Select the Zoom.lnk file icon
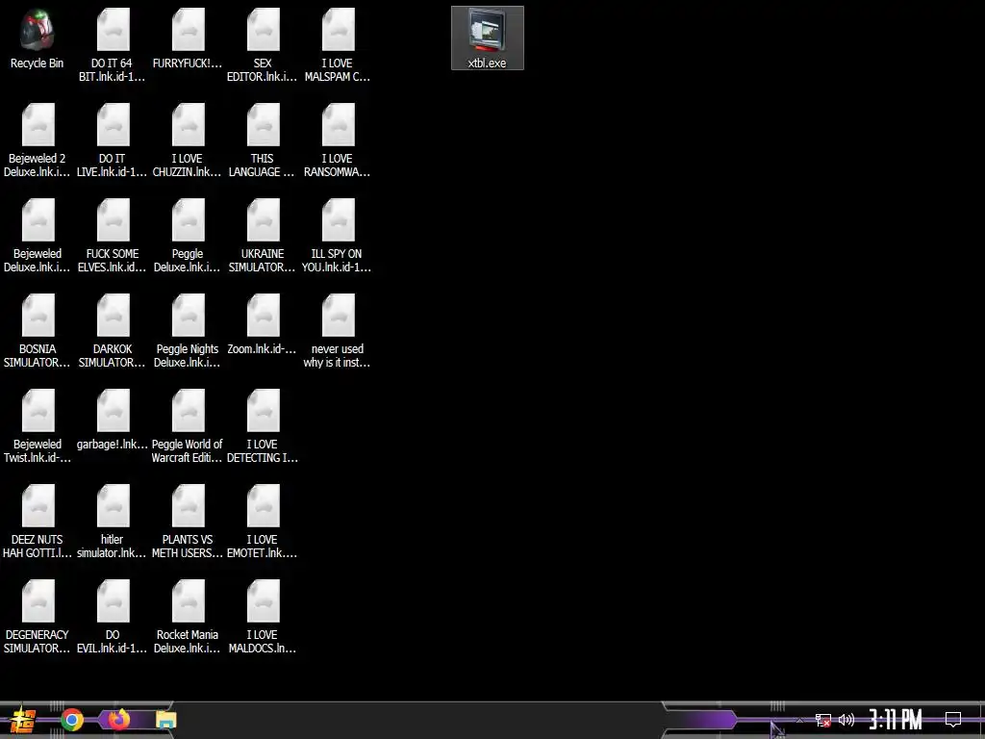 263,324
